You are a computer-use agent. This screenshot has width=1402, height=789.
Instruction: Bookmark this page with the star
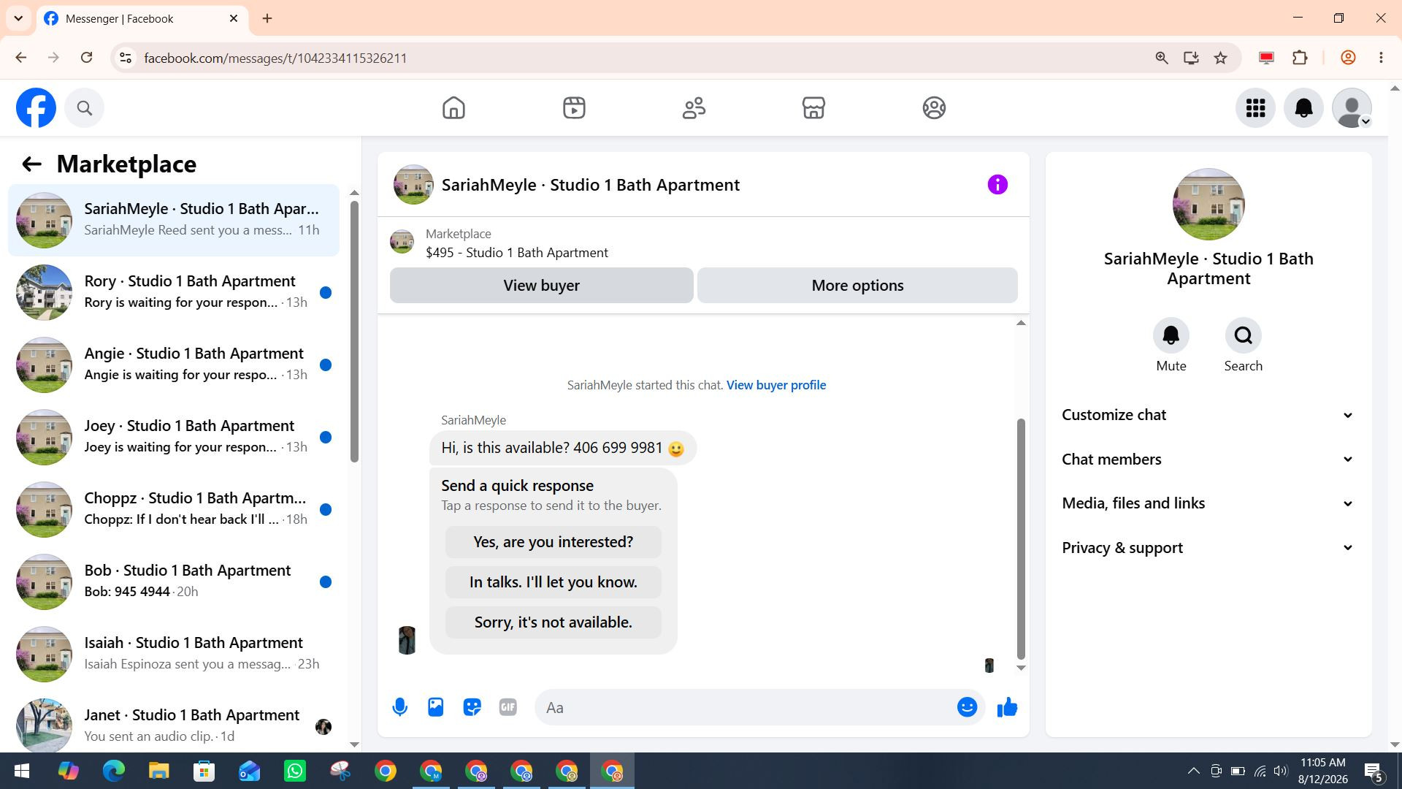click(x=1220, y=58)
